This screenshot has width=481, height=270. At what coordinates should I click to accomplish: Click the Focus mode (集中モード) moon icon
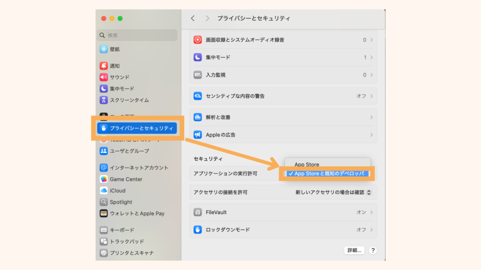(x=197, y=57)
